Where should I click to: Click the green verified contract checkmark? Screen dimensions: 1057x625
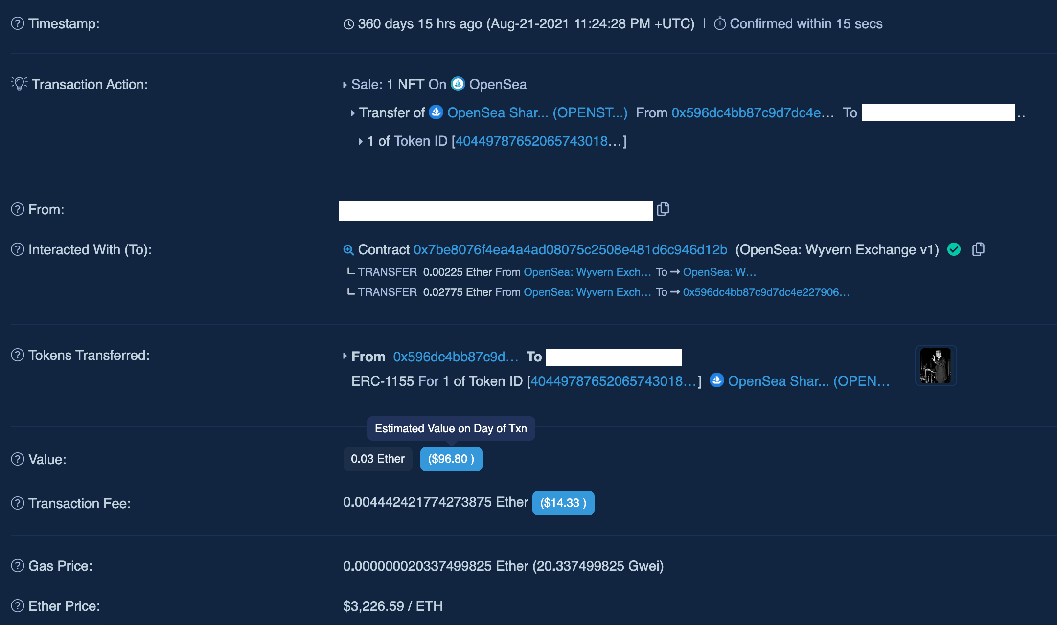(x=954, y=249)
